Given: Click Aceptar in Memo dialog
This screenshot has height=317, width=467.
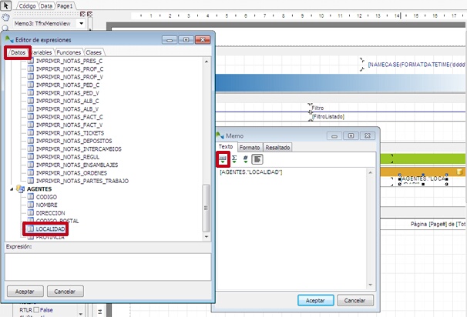Looking at the screenshot, I should (x=315, y=300).
